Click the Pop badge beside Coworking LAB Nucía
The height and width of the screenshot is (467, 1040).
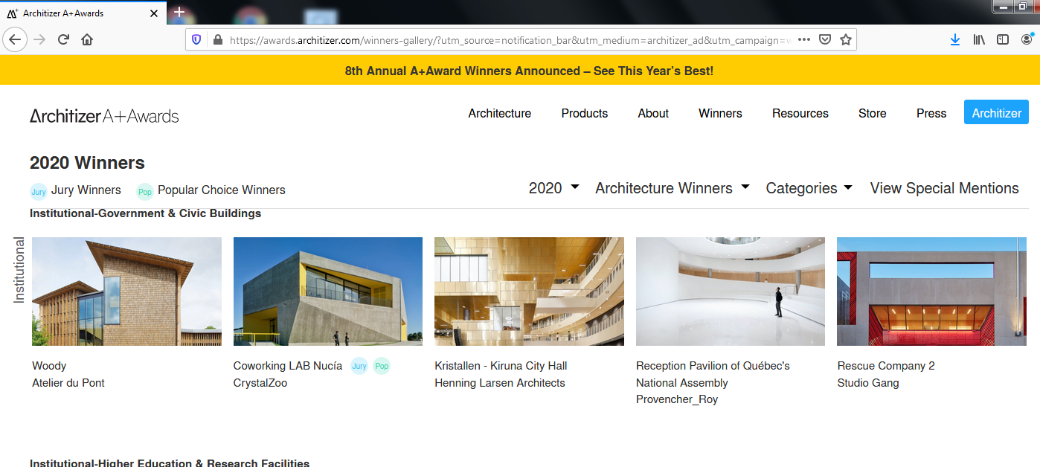tap(382, 366)
